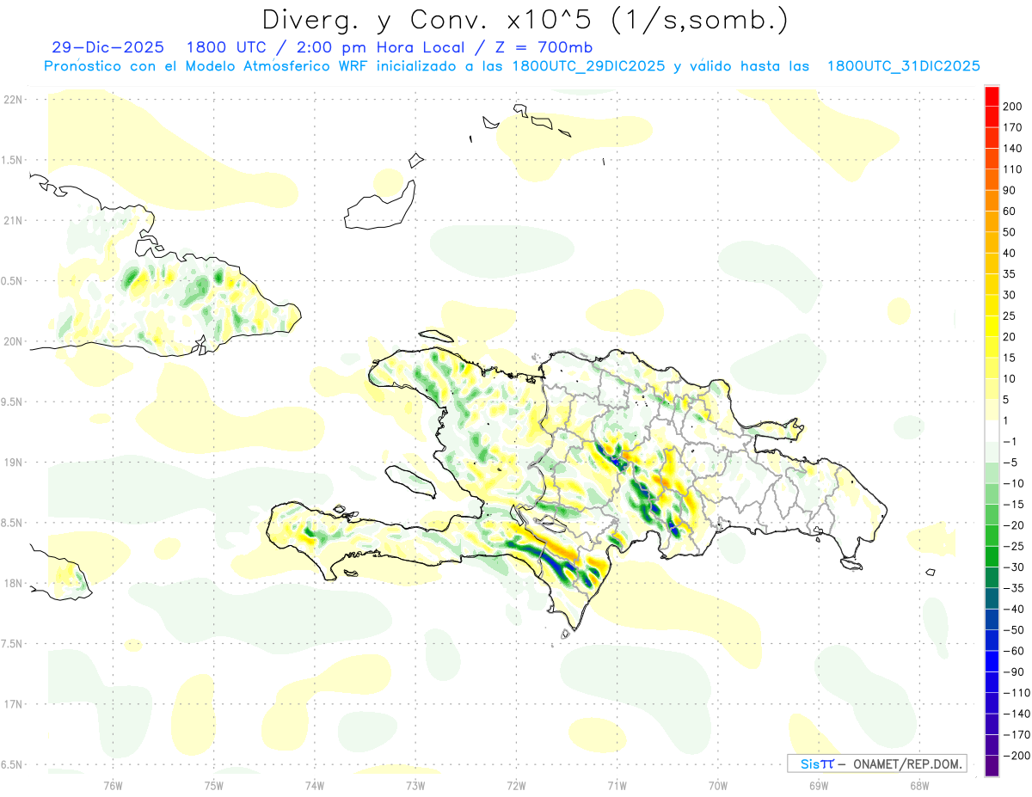Click the longitude label '75W'
Screen dimensions: 1032x797
[x=214, y=785]
